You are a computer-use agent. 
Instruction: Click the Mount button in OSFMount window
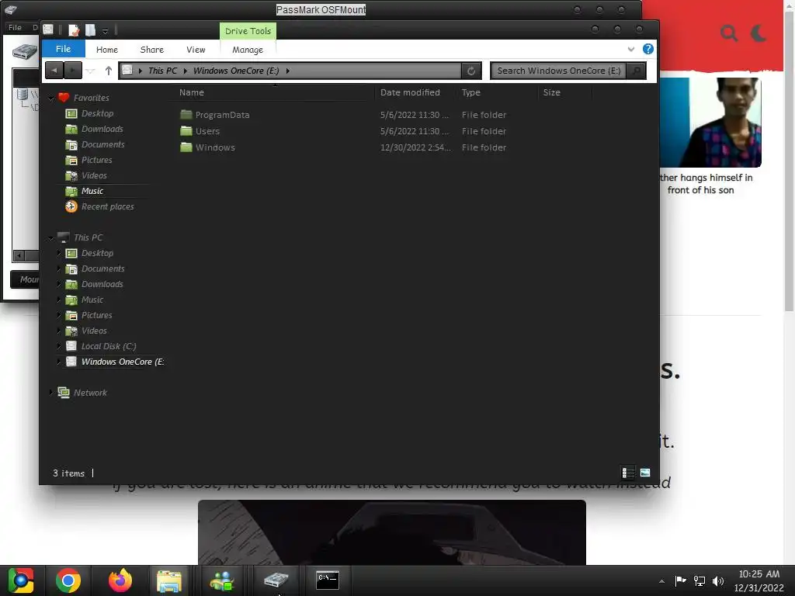[x=26, y=279]
